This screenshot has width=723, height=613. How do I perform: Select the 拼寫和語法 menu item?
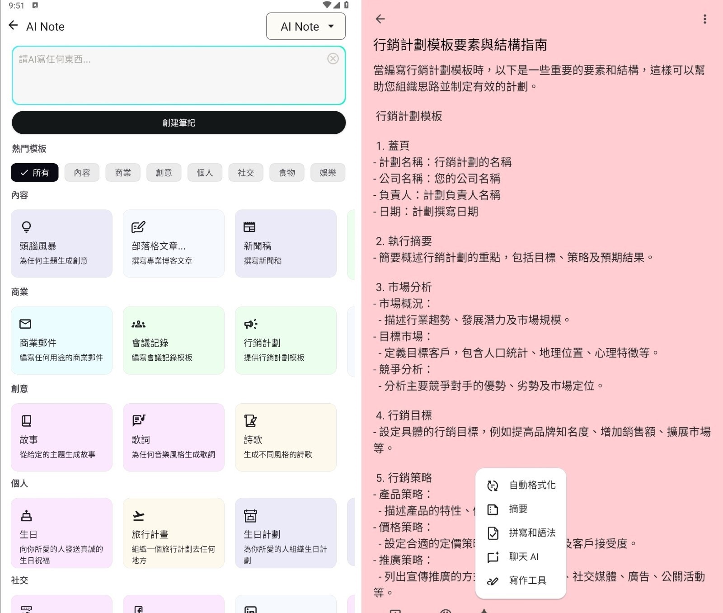(x=531, y=533)
